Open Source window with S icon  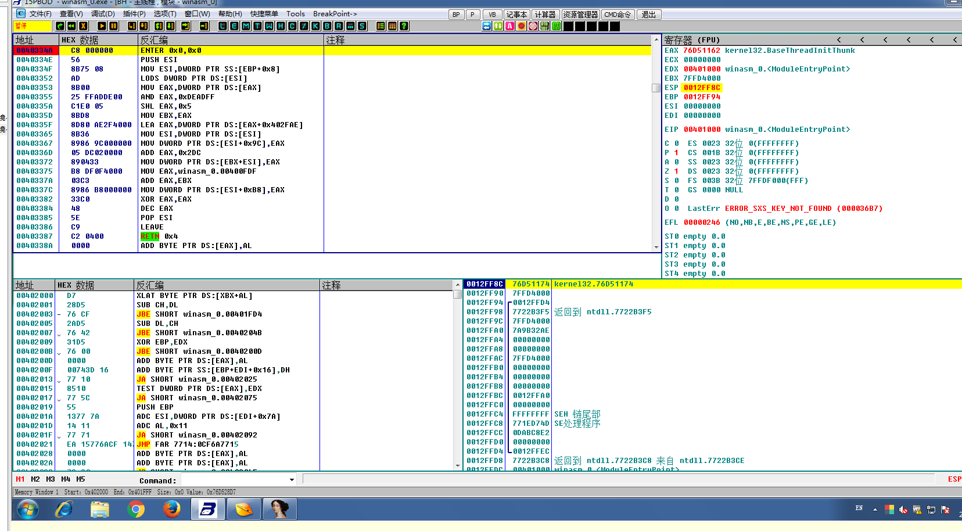tap(362, 26)
